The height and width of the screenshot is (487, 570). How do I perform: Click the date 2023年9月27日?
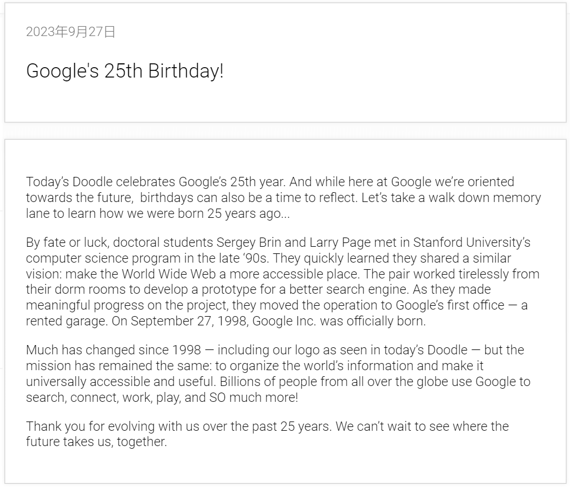(70, 32)
